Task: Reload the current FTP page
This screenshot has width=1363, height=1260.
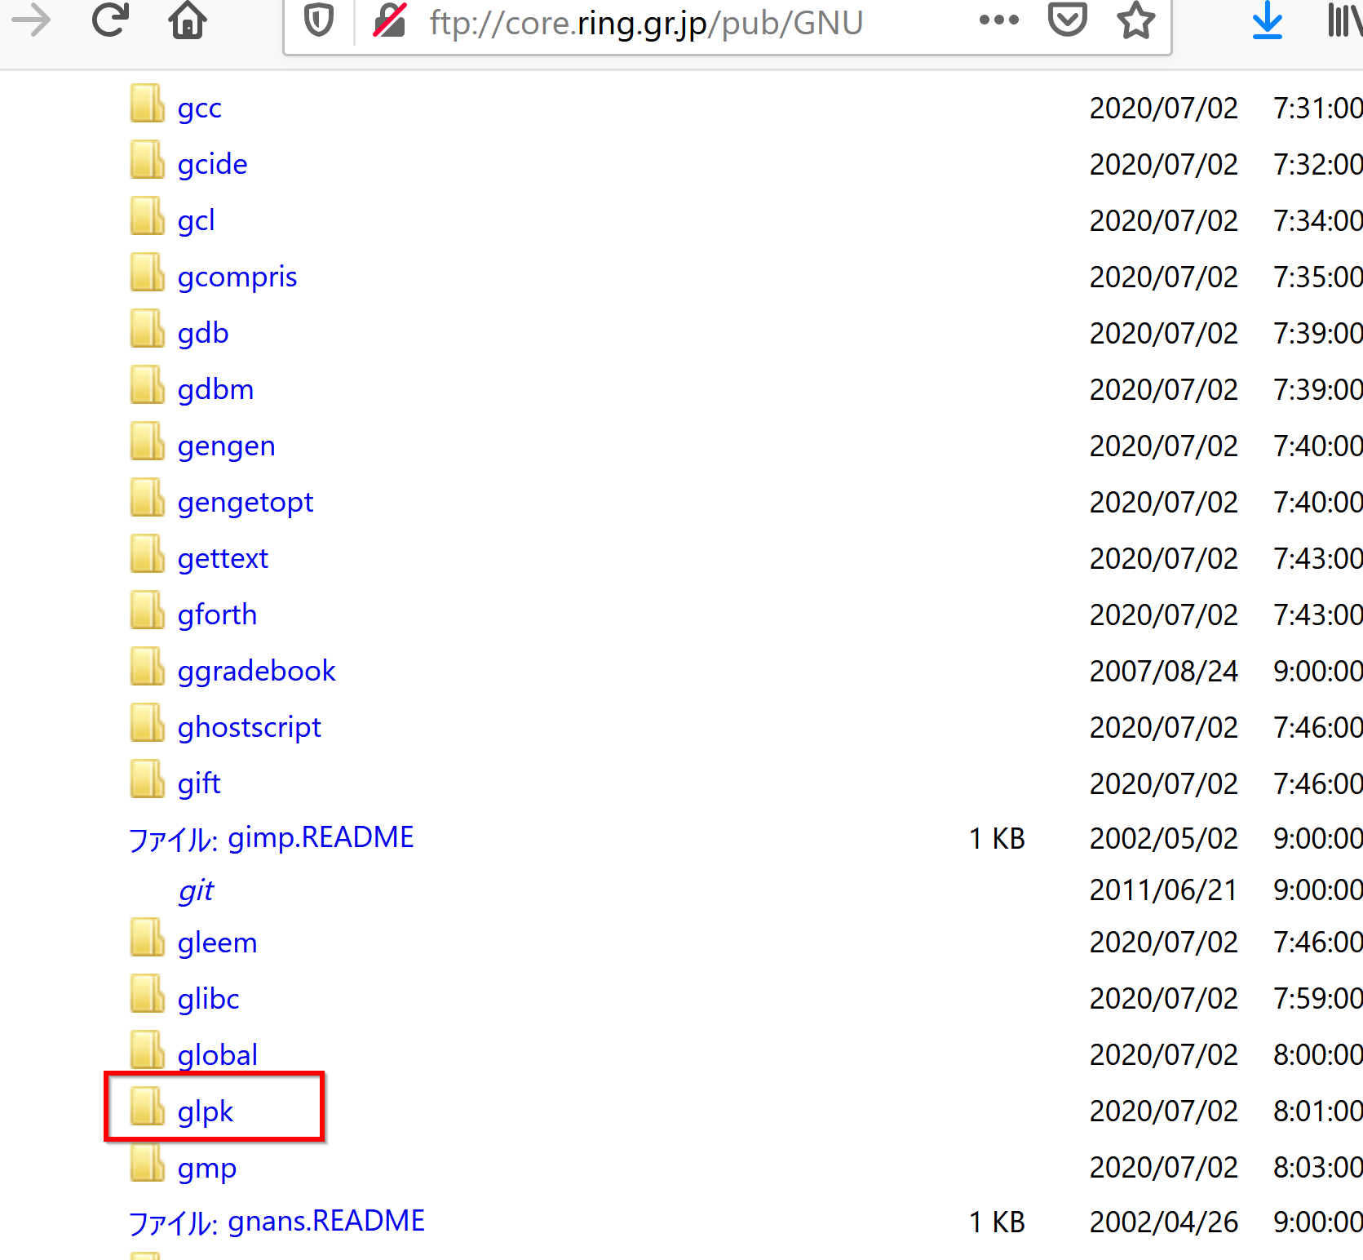Action: point(110,20)
